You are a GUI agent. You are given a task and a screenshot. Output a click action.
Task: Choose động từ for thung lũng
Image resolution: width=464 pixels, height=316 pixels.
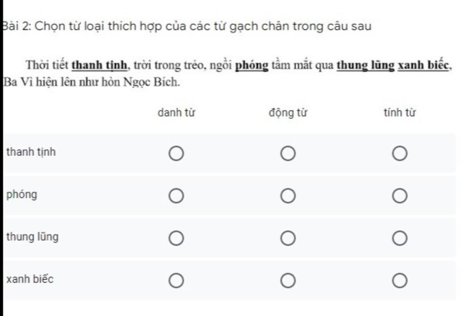tap(288, 238)
